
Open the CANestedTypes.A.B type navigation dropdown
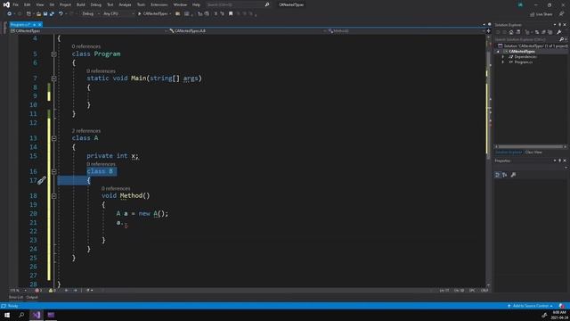(x=248, y=31)
